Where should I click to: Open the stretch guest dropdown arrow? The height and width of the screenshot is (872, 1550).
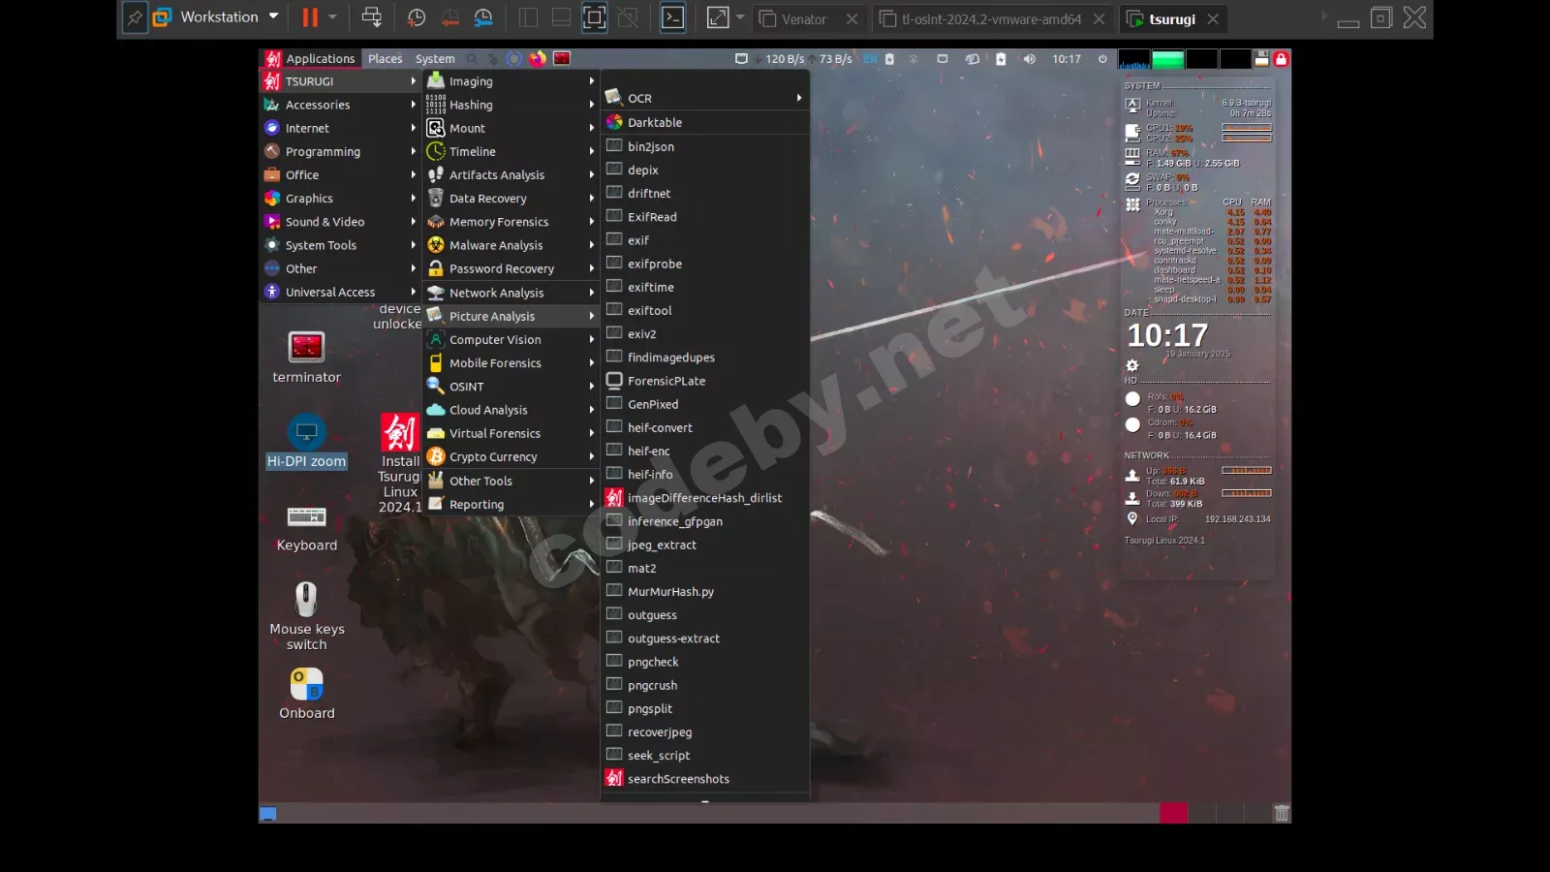[740, 17]
